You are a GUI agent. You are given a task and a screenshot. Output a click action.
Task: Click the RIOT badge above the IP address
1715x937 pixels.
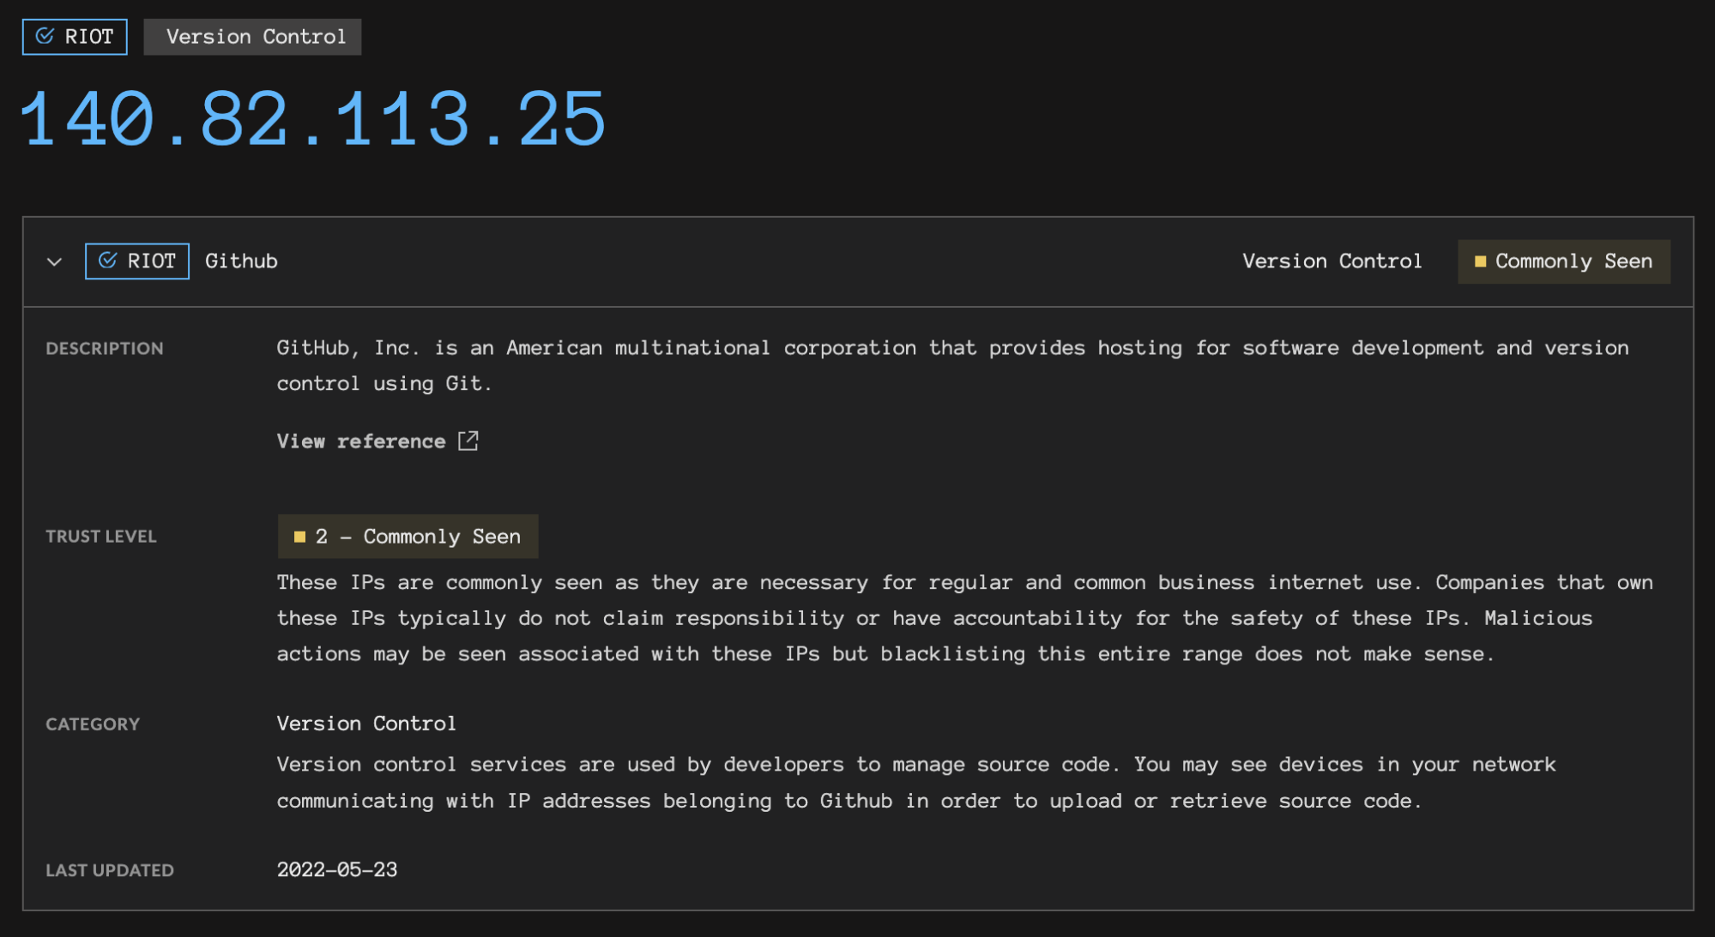pyautogui.click(x=75, y=37)
